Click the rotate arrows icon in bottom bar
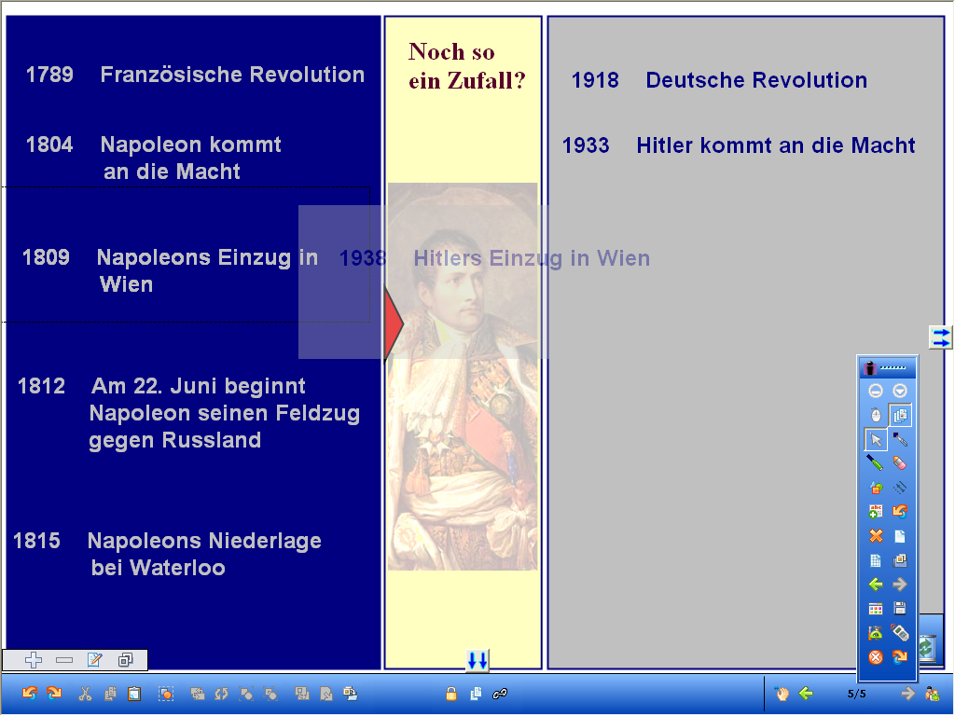Image resolution: width=955 pixels, height=716 pixels. 222,694
